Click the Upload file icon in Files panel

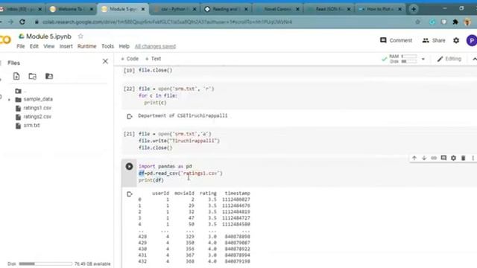click(x=16, y=76)
